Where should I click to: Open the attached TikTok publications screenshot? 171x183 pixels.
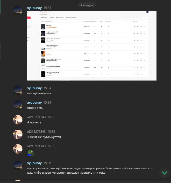click(x=92, y=46)
